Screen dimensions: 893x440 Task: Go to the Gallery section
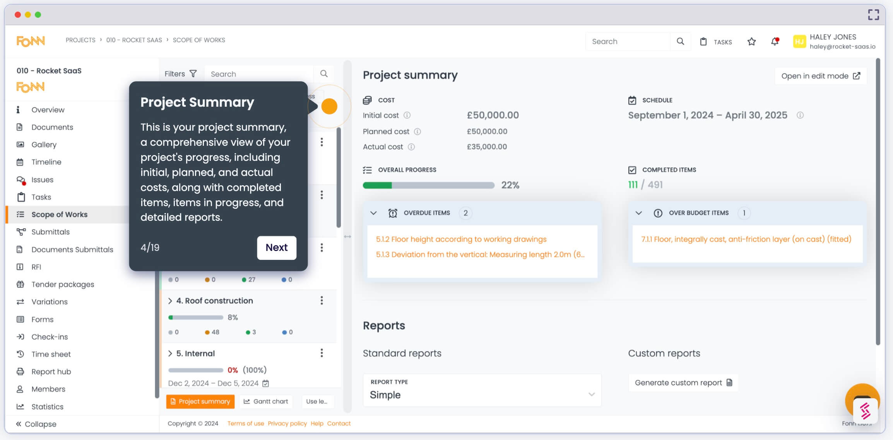(x=44, y=145)
